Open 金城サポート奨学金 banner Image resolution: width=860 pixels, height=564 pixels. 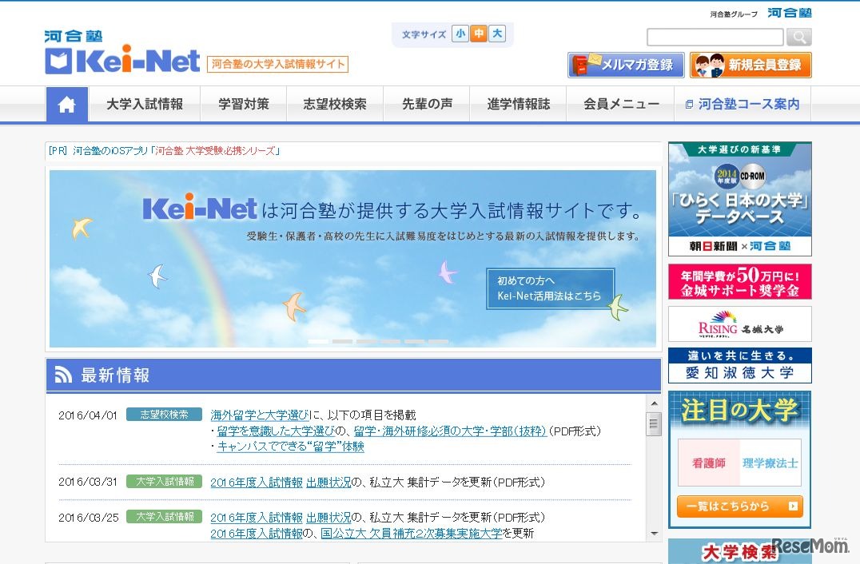click(740, 282)
